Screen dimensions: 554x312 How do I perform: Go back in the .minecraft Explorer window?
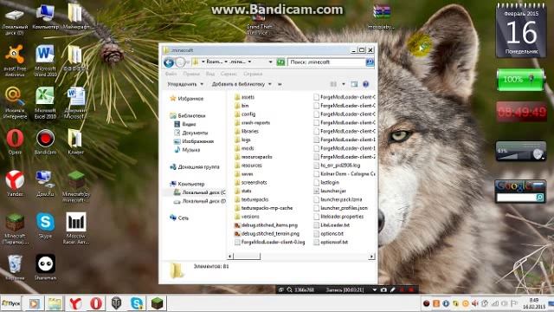coord(169,62)
